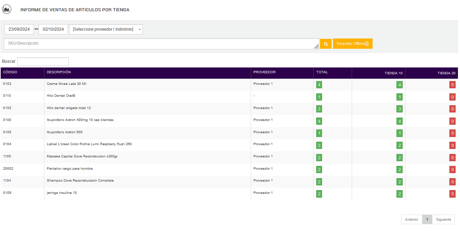Select code cell 0100

click(7, 120)
